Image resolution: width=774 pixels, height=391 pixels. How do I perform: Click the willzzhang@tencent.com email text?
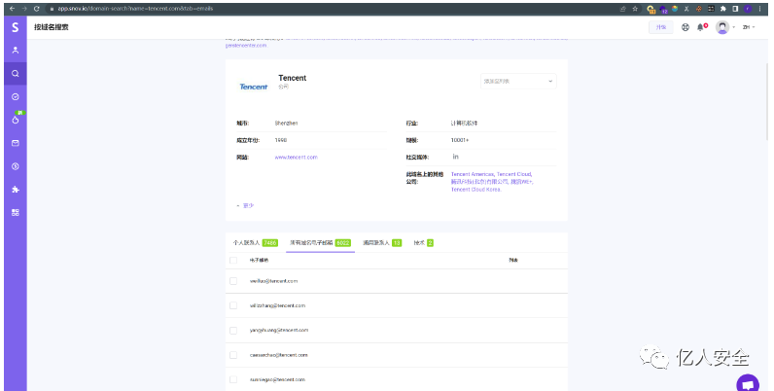(277, 305)
